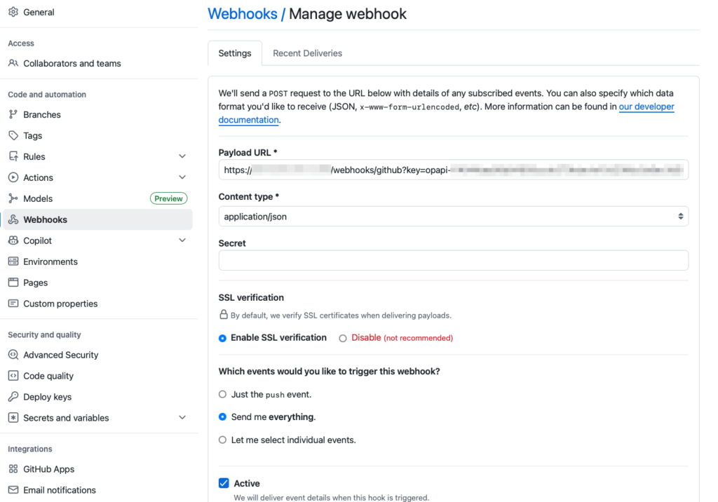Expand Secrets and variables chevron

[182, 418]
